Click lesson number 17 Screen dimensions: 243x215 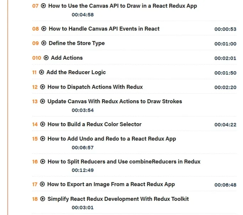pos(35,184)
